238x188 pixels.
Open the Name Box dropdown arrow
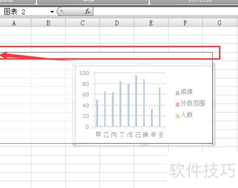coord(52,12)
